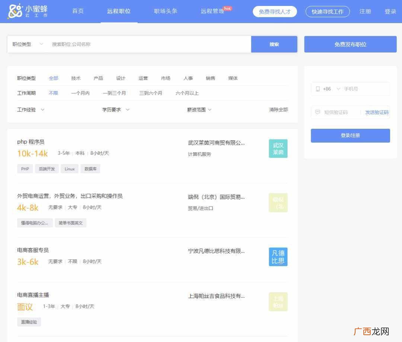This screenshot has width=402, height=342.
Task: Filter job type by 媒体
Action: click(x=233, y=78)
